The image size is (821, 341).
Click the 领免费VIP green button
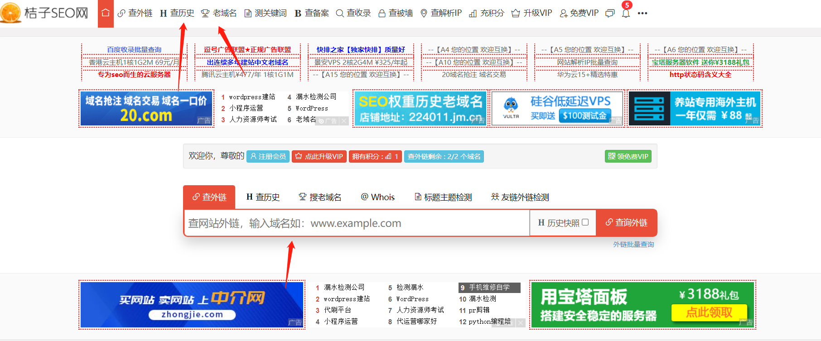[x=628, y=156]
